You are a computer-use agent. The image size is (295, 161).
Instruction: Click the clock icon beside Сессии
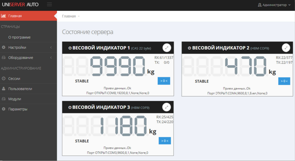4,79
